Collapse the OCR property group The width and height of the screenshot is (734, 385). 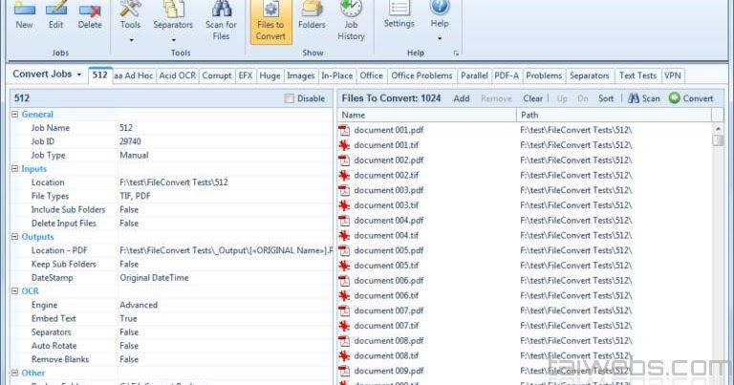[x=15, y=291]
